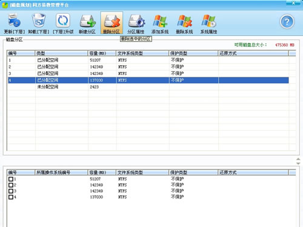Click 不保护 in lower table row 1
Screen dimensions: 303x227
pos(178,179)
